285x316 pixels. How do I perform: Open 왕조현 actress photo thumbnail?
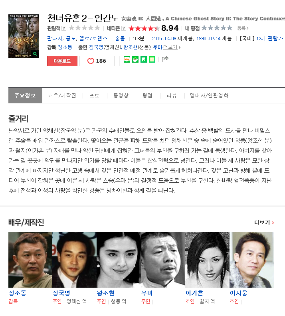coord(119,260)
